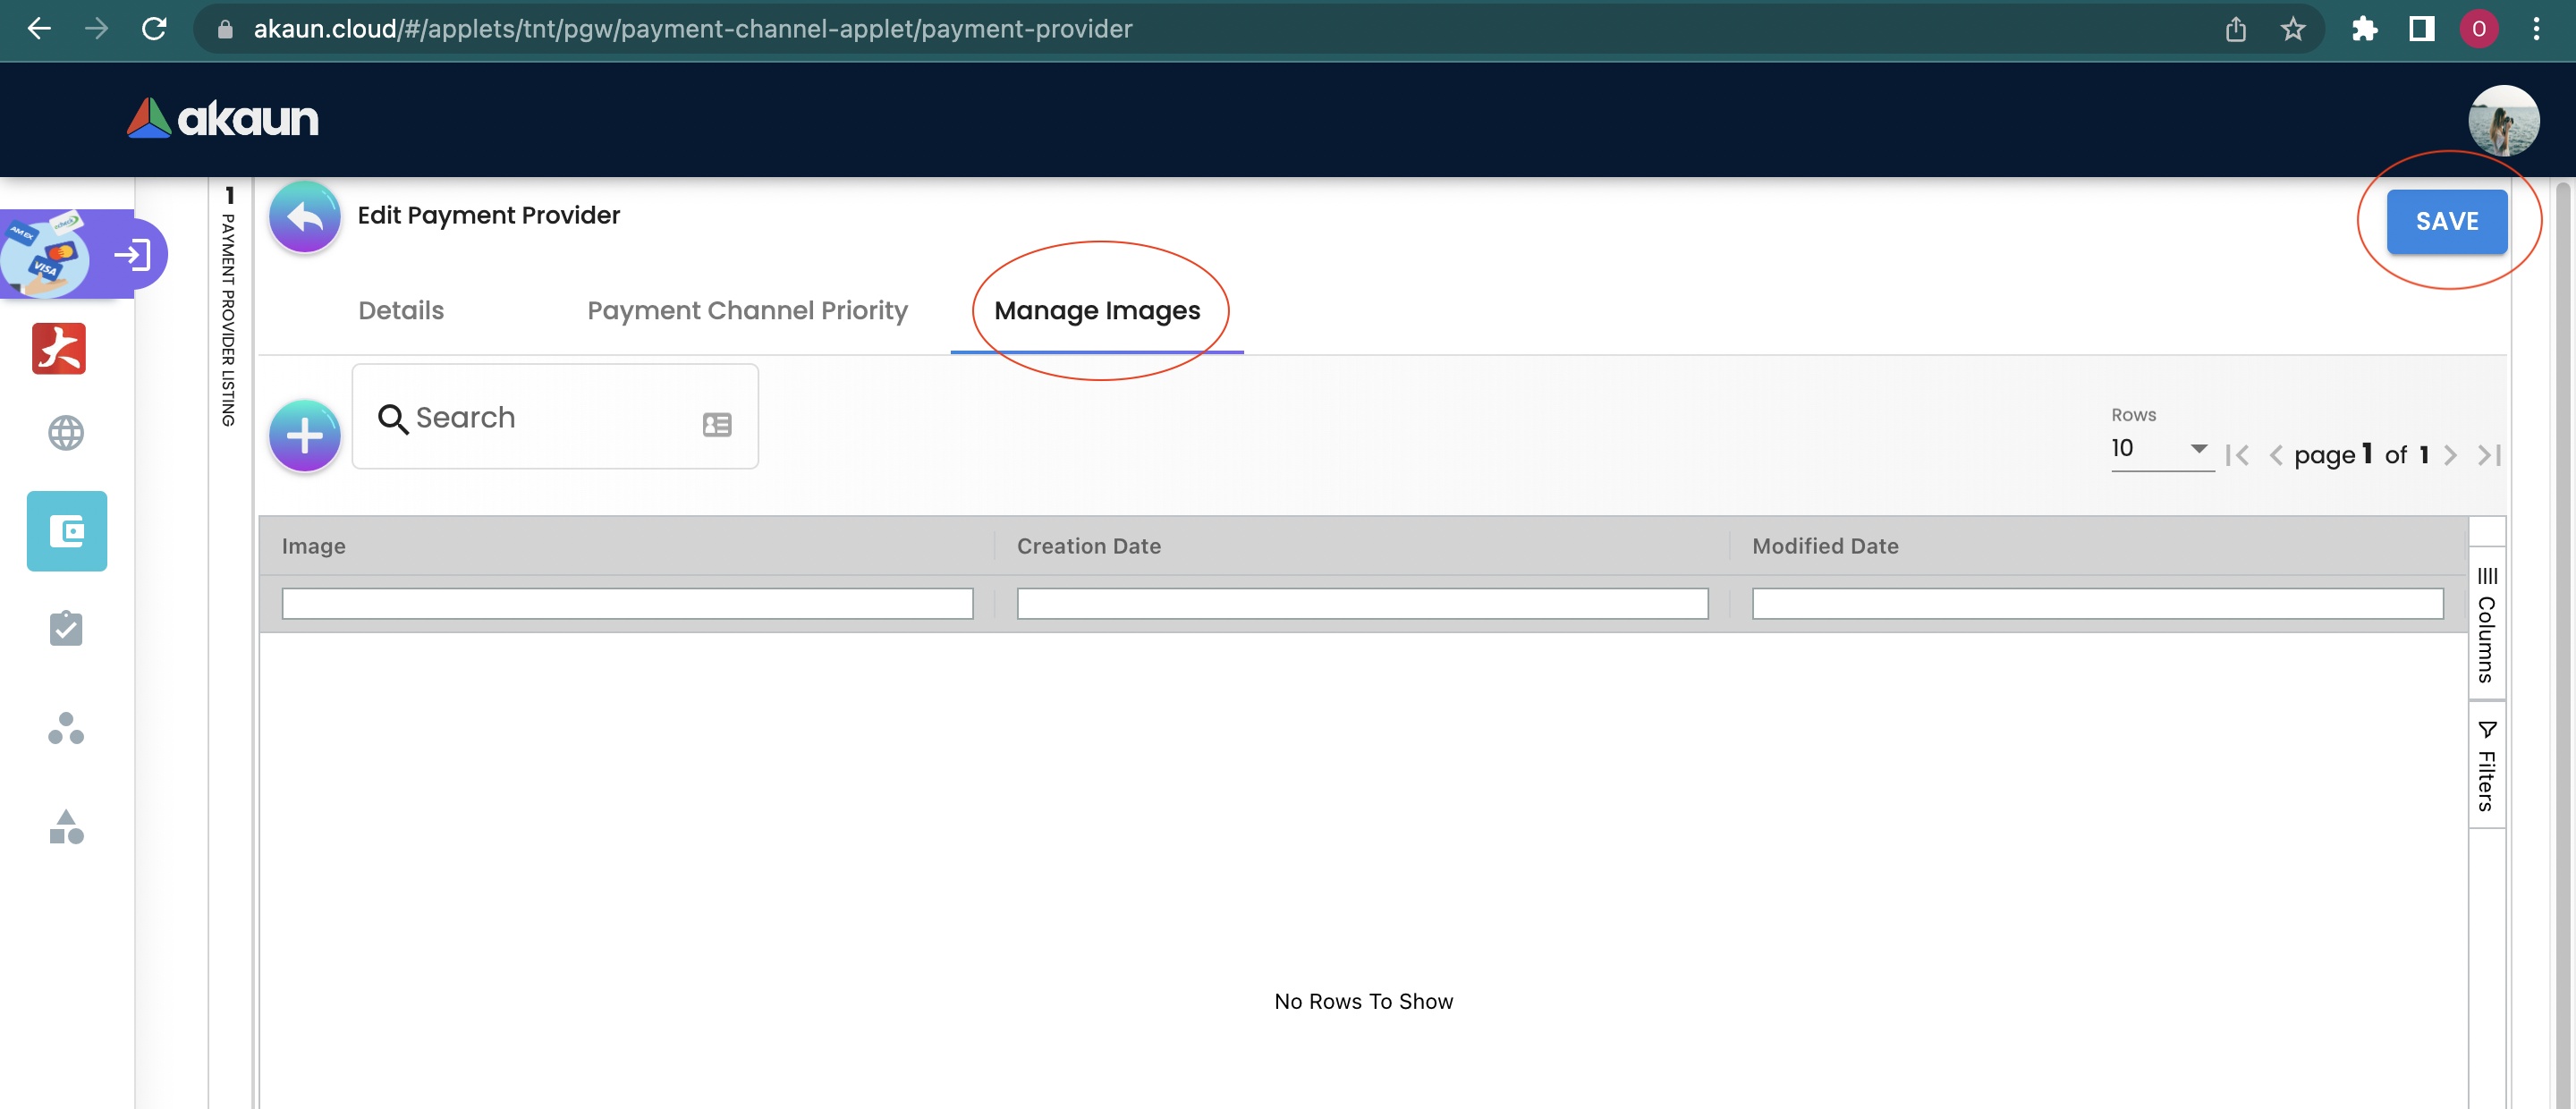
Task: Click the purple back arrow button
Action: (304, 217)
